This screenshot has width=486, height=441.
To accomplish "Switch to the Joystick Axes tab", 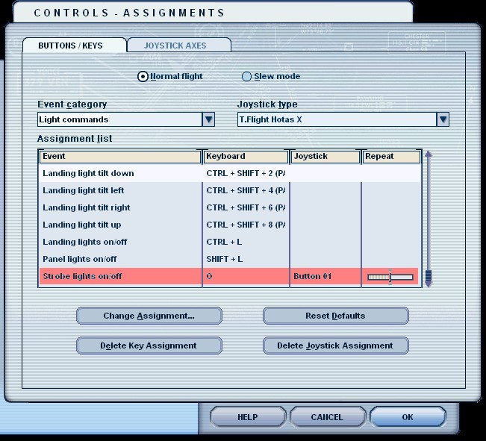I will (x=175, y=46).
